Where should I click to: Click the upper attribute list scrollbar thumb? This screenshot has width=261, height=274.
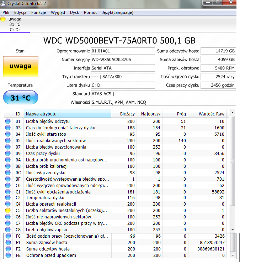(233, 161)
